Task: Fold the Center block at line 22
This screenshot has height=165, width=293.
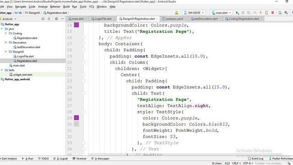Action: (x=83, y=75)
